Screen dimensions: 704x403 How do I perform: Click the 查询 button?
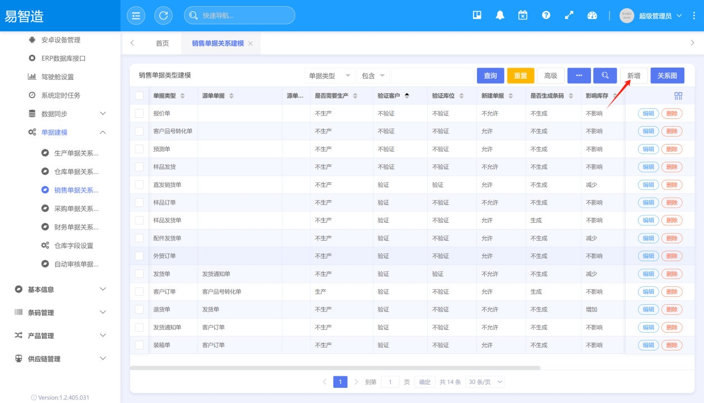pyautogui.click(x=490, y=76)
